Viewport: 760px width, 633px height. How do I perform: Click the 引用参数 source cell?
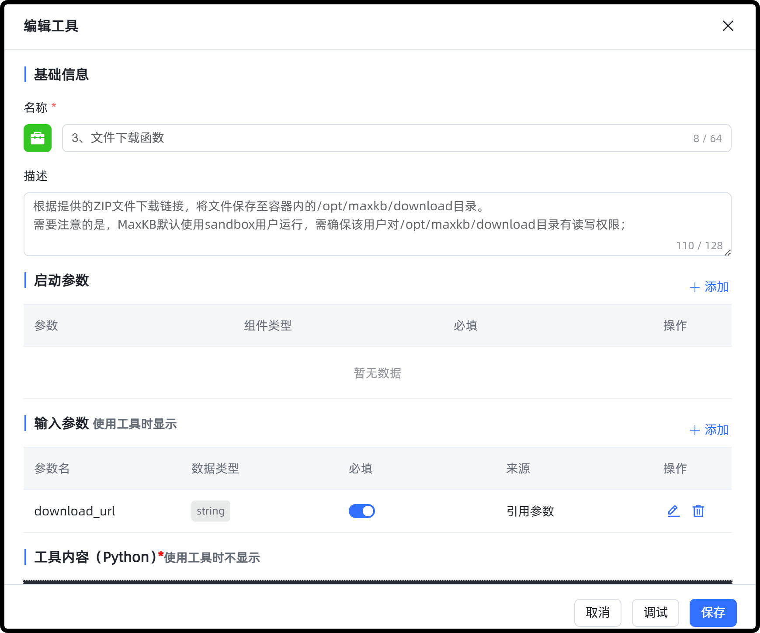coord(530,511)
